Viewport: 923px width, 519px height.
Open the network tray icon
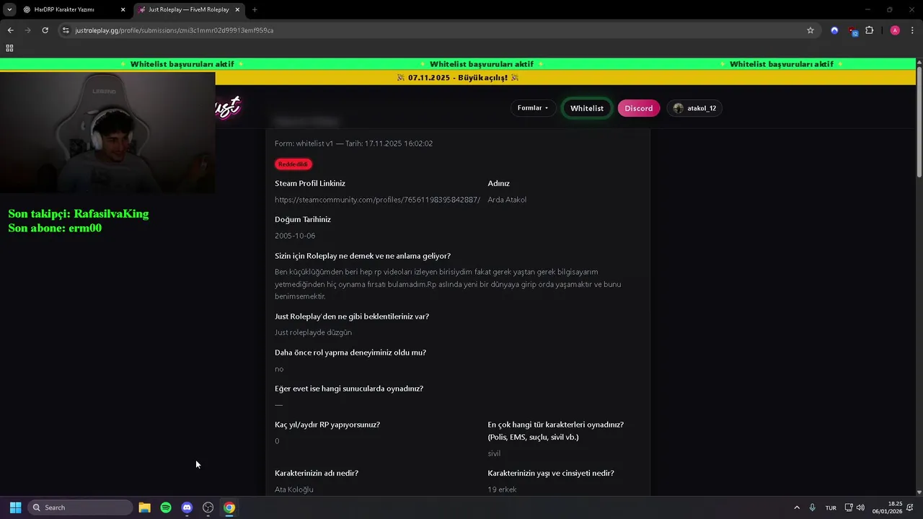pos(849,507)
